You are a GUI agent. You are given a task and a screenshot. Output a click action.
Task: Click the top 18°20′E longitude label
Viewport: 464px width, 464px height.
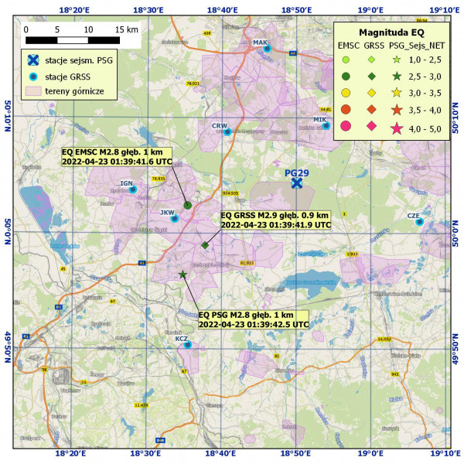click(74, 10)
